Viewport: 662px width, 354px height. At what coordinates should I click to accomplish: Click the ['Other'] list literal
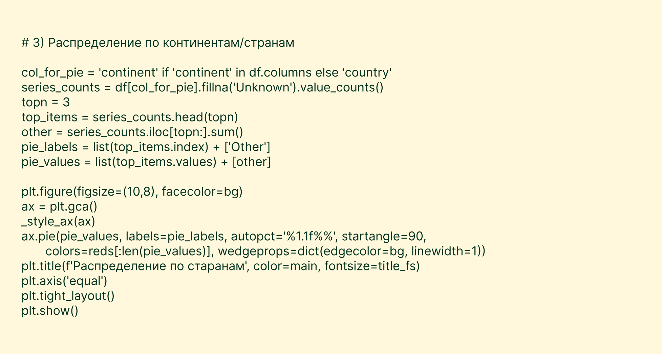pyautogui.click(x=247, y=147)
